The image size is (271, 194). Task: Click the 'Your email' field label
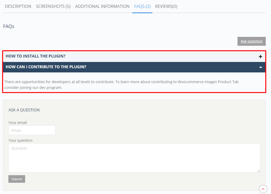18,123
